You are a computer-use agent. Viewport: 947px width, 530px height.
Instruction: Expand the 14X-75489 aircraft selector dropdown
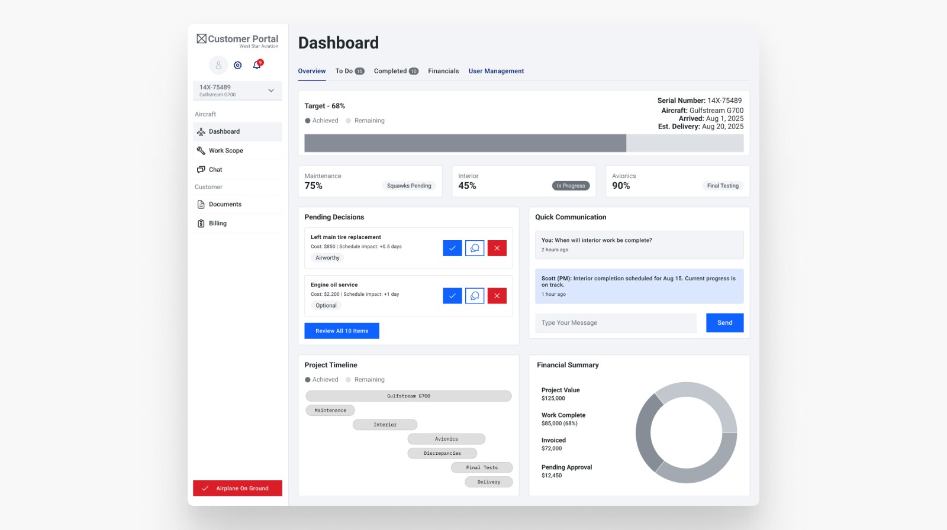coord(237,91)
